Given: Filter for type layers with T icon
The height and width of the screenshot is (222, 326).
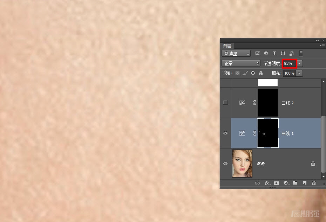Looking at the screenshot, I should pos(274,54).
